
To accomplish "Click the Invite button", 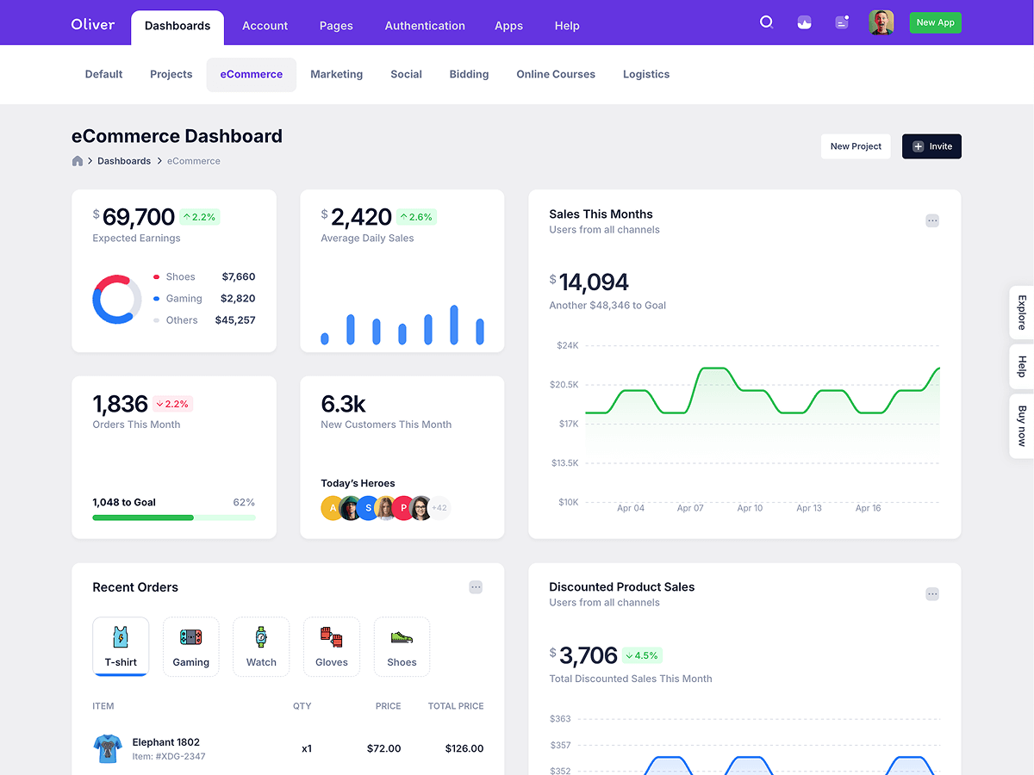I will [931, 146].
